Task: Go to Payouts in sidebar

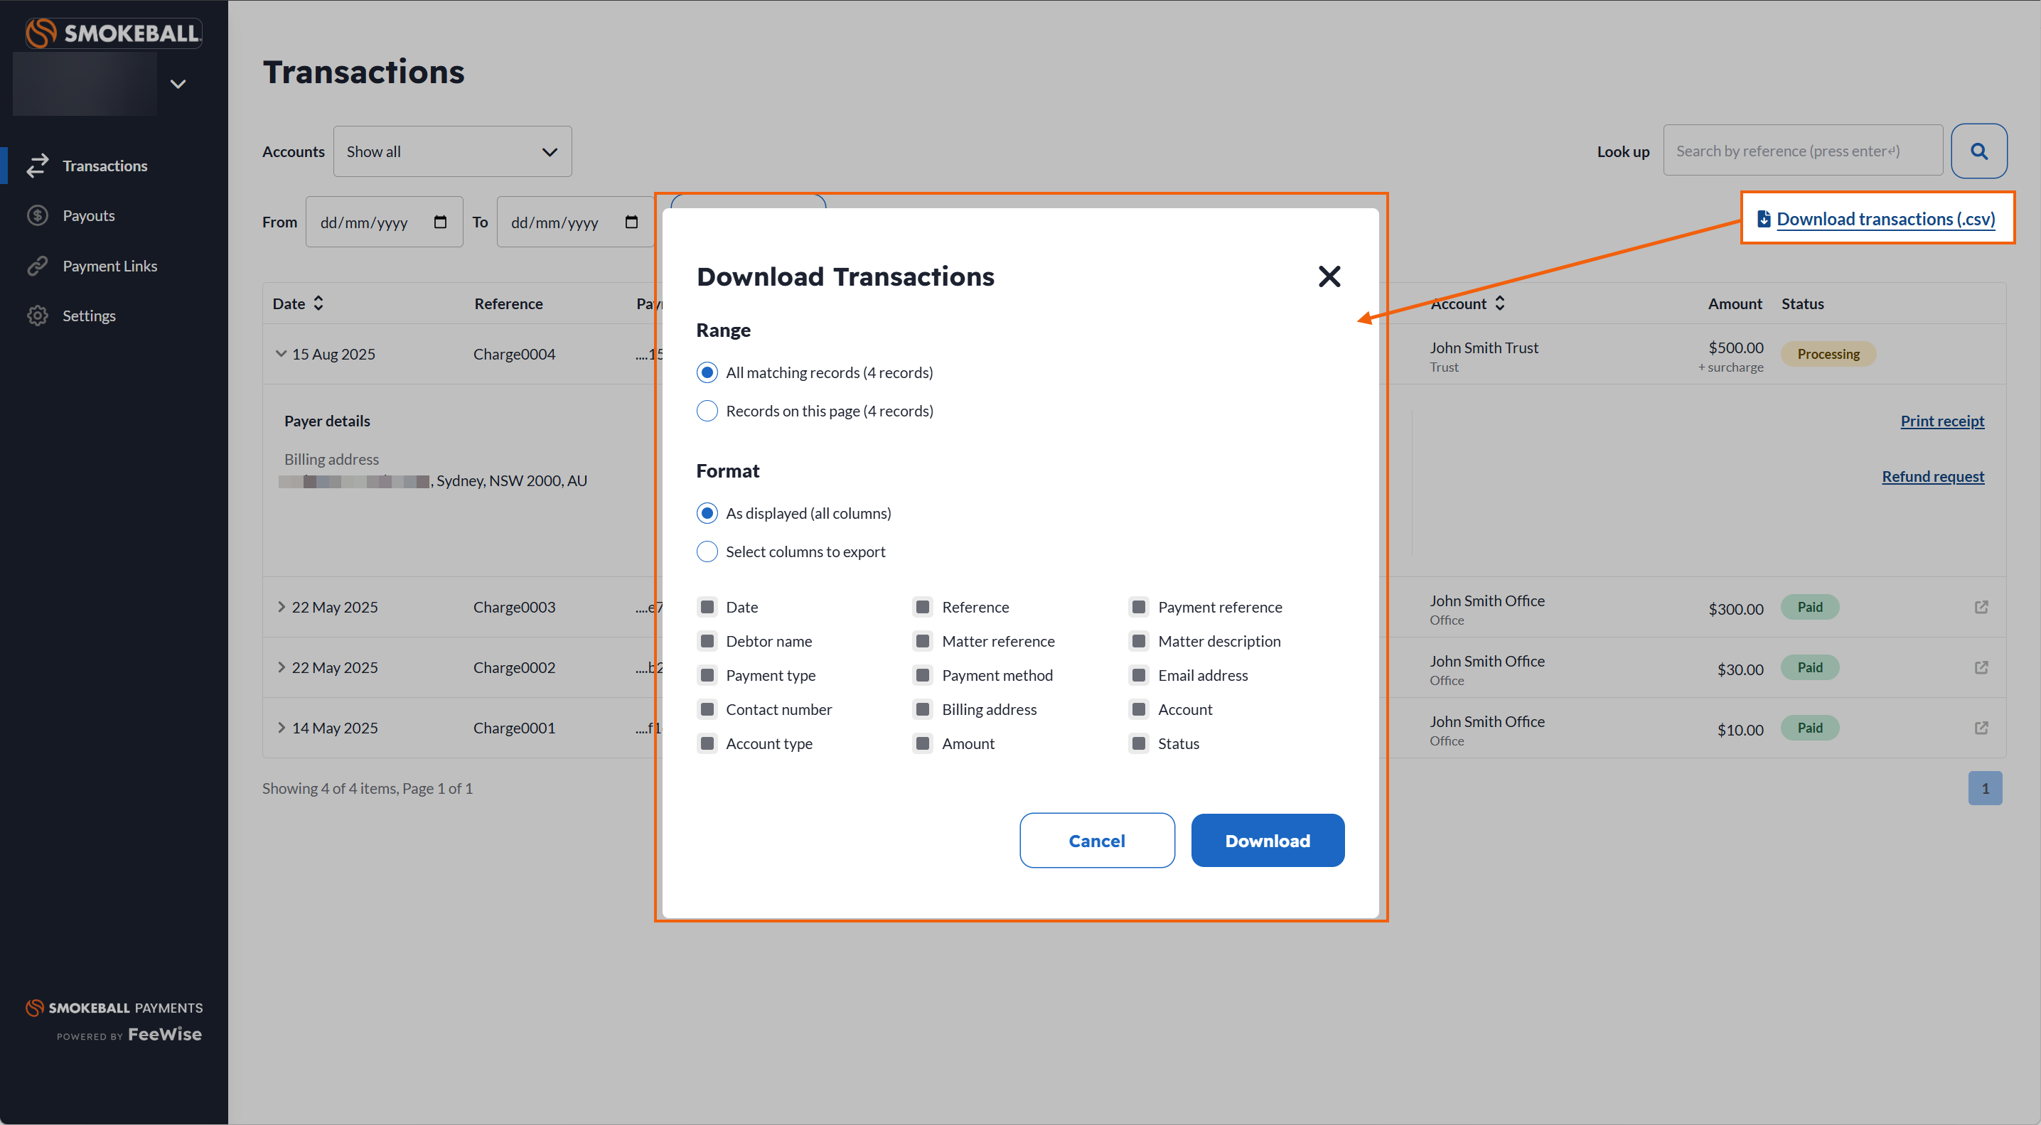Action: (89, 215)
